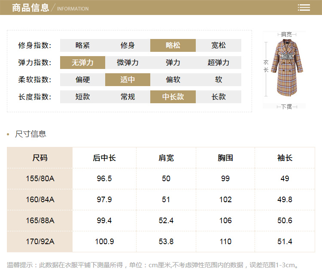Screen dimensions: 322x269
Task: Select 修身 fit option
Action: [128, 45]
